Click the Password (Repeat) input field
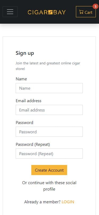 49,154
